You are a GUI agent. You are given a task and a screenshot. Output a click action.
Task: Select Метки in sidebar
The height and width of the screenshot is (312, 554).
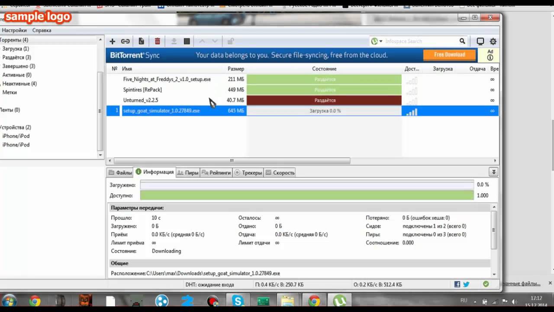[x=10, y=92]
